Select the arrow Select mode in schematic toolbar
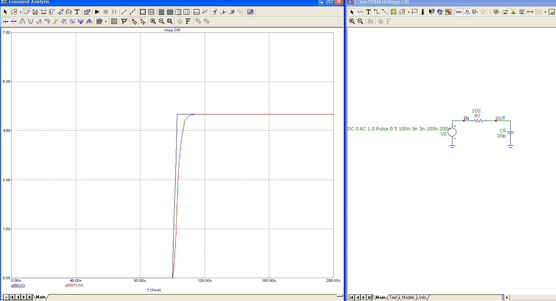Screen dimensions: 556x301 pos(352,12)
